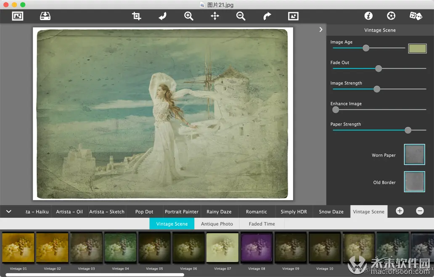434x277 pixels.
Task: Apply the Vintage 09 preset
Action: [x=291, y=248]
